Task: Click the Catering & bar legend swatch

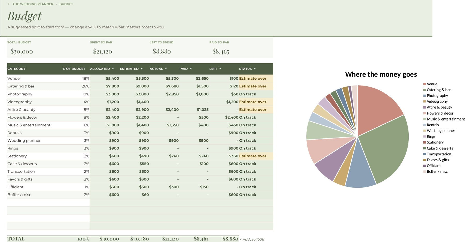Action: tap(424, 90)
